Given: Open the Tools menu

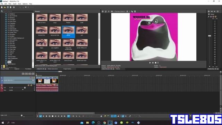Looking at the screenshot, I should 19,4.
